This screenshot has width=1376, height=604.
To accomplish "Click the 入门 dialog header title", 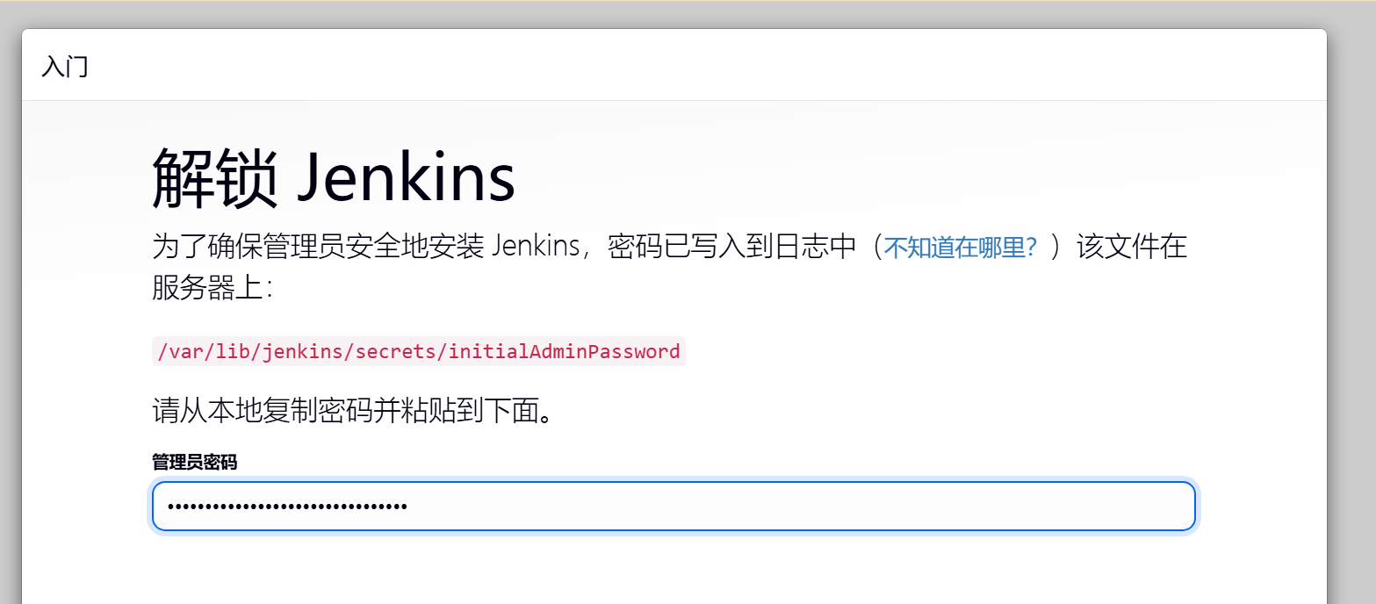I will pos(65,66).
